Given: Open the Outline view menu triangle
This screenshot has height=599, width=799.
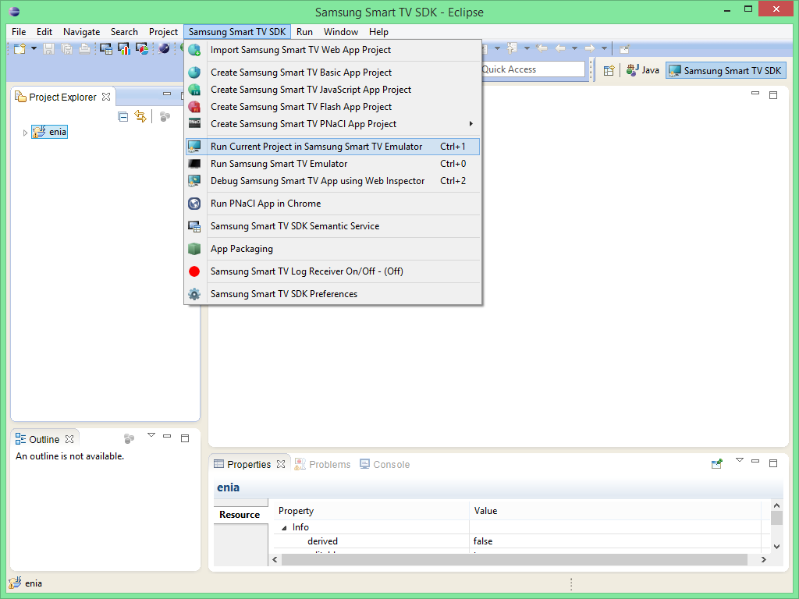Looking at the screenshot, I should [x=151, y=435].
